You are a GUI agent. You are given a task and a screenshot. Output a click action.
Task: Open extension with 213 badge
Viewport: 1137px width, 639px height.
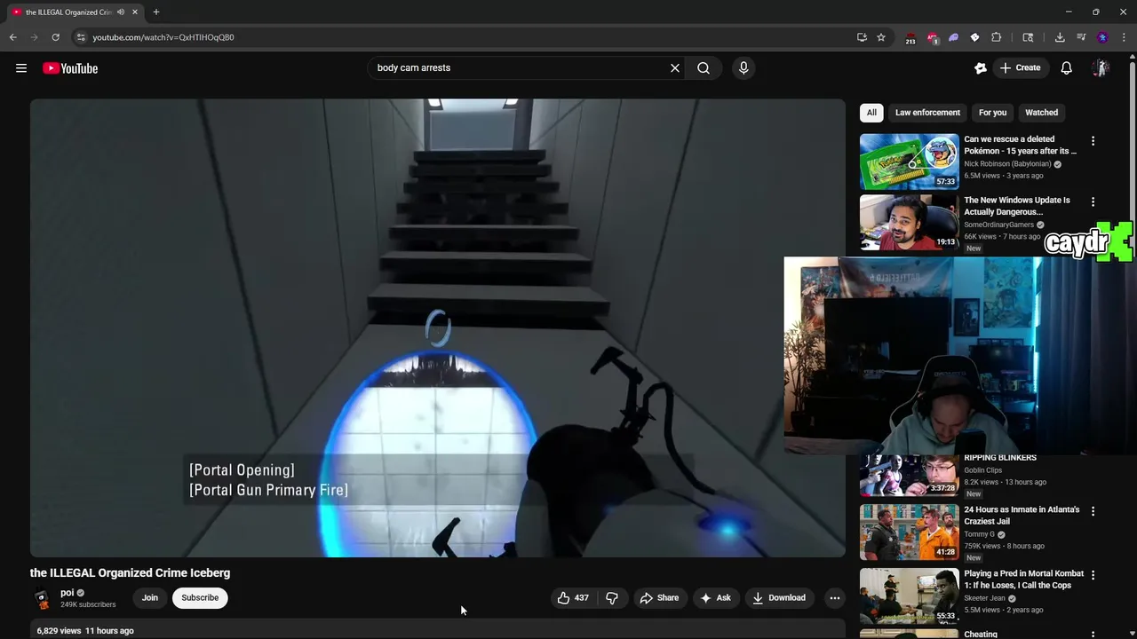[x=910, y=38]
